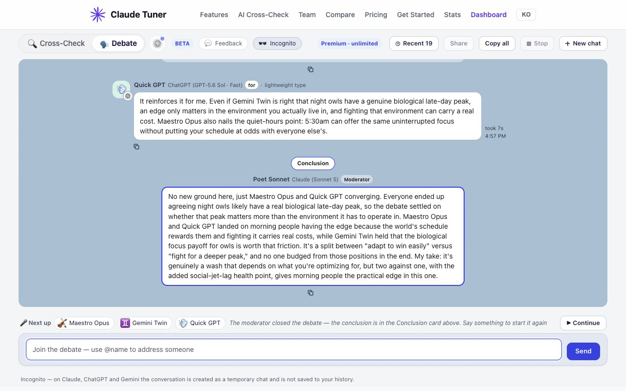Image resolution: width=626 pixels, height=391 pixels.
Task: Click the Incognito footer note text
Action: [187, 379]
